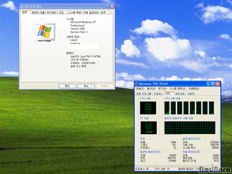Switch to the 컴퓨터 이름 tab

[x=38, y=13]
